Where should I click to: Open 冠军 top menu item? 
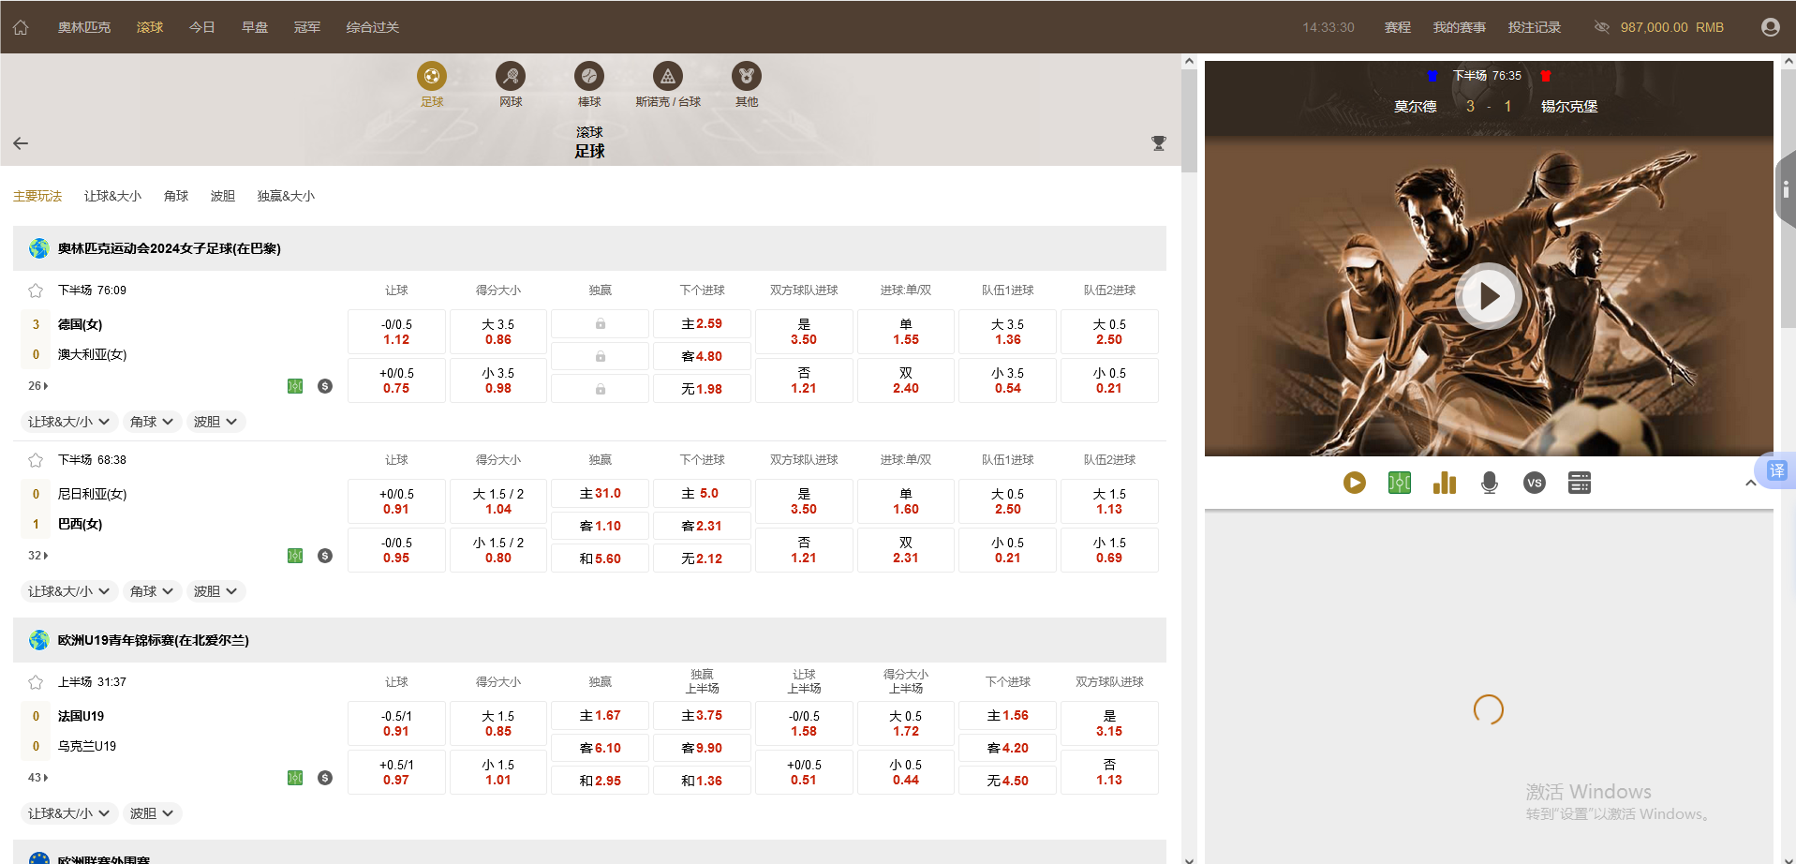click(x=307, y=27)
